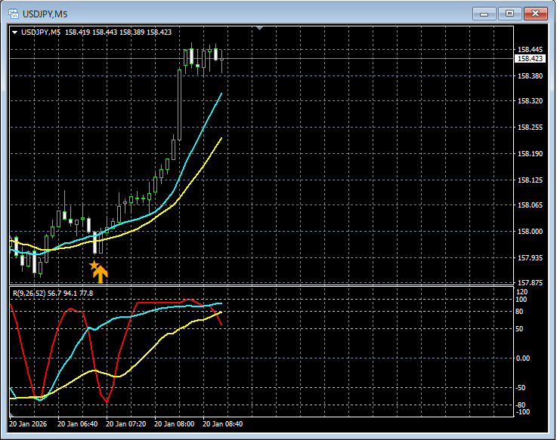Select the orange star signal marker
The height and width of the screenshot is (440, 557).
coord(94,265)
